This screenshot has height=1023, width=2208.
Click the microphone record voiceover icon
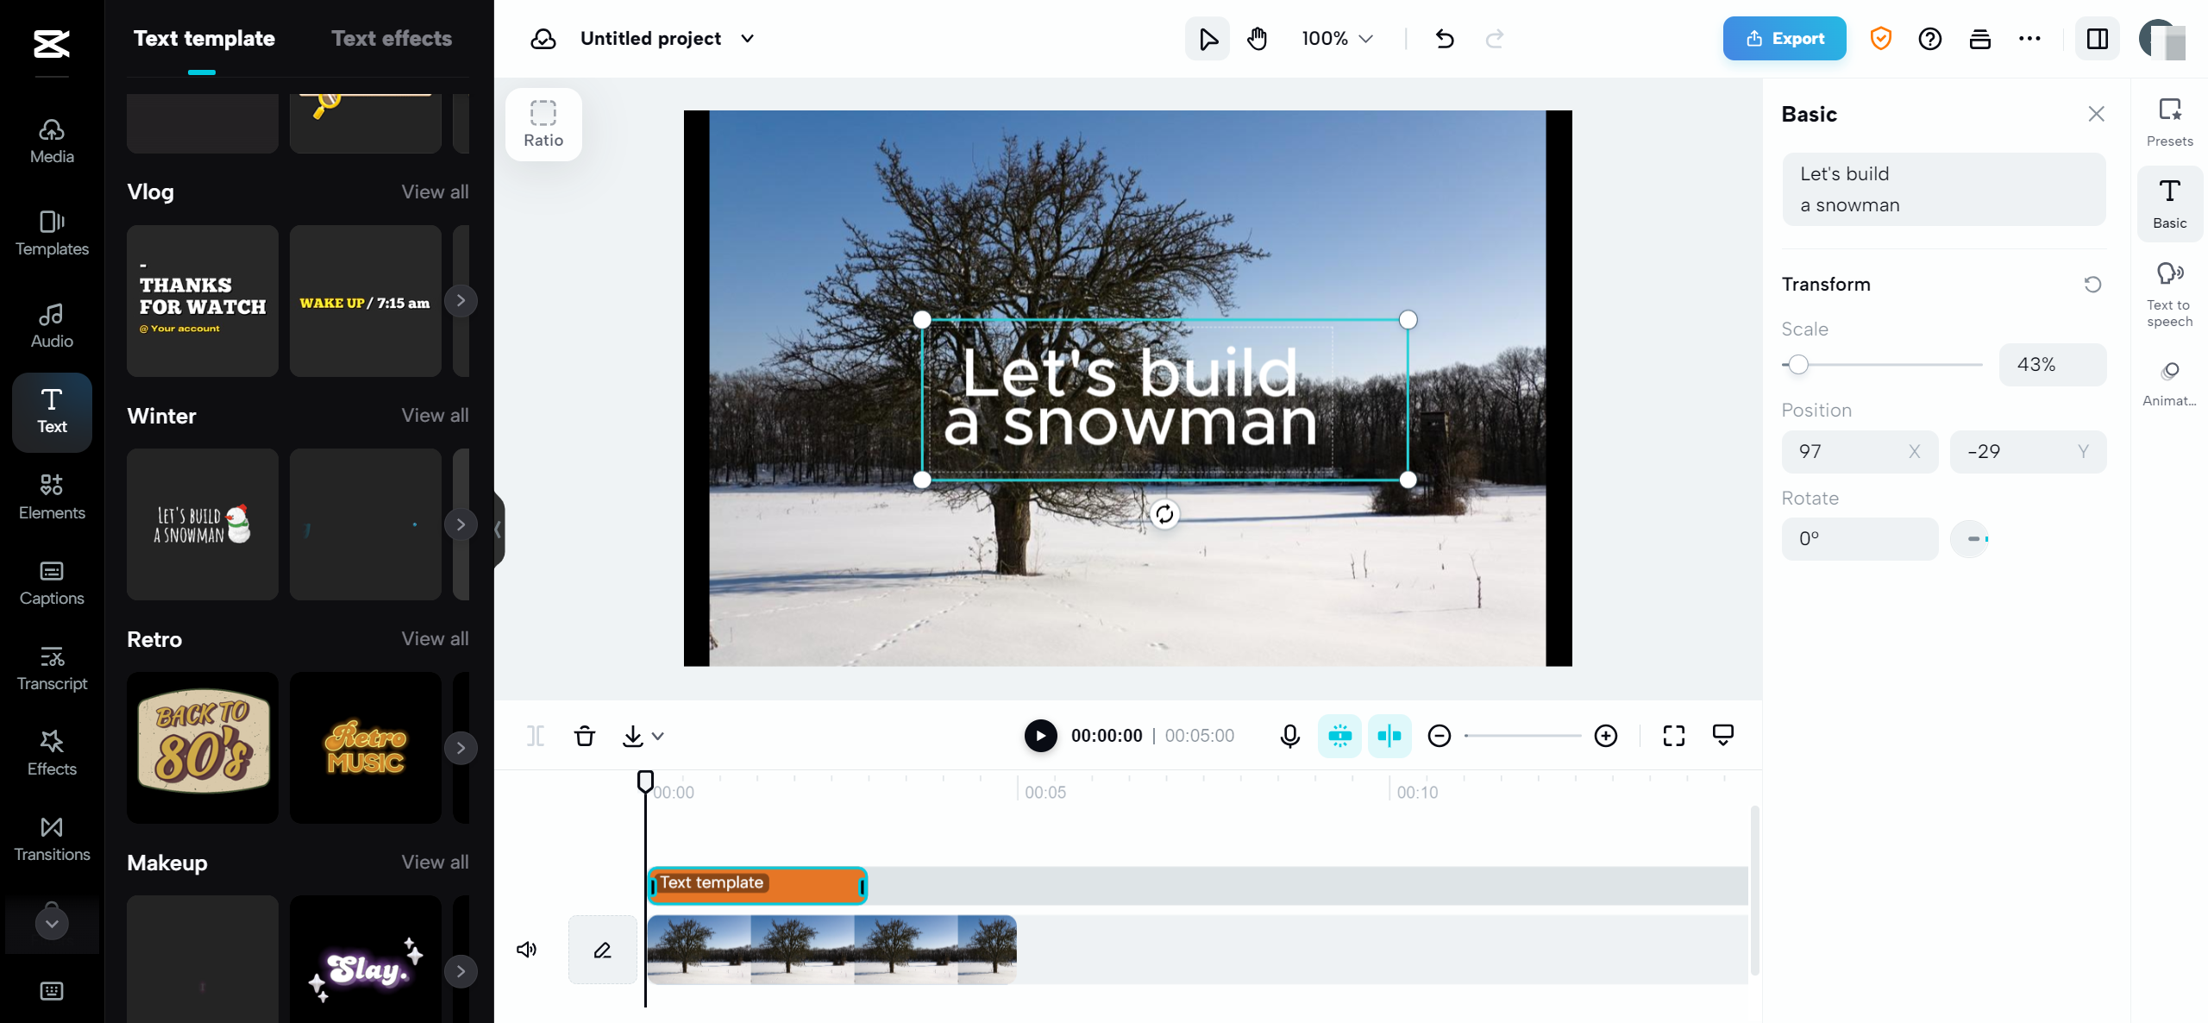pos(1289,736)
